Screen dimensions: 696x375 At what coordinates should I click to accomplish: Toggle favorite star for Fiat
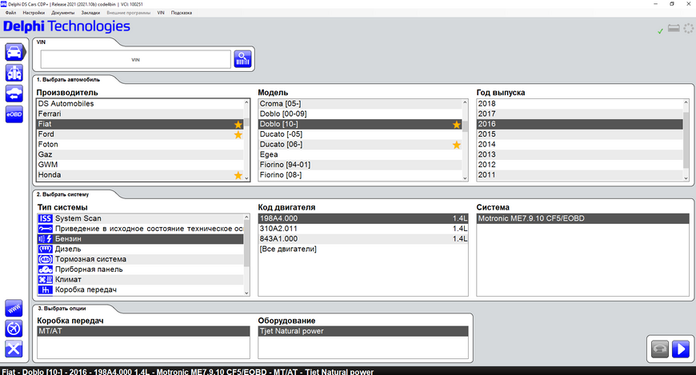tap(238, 124)
